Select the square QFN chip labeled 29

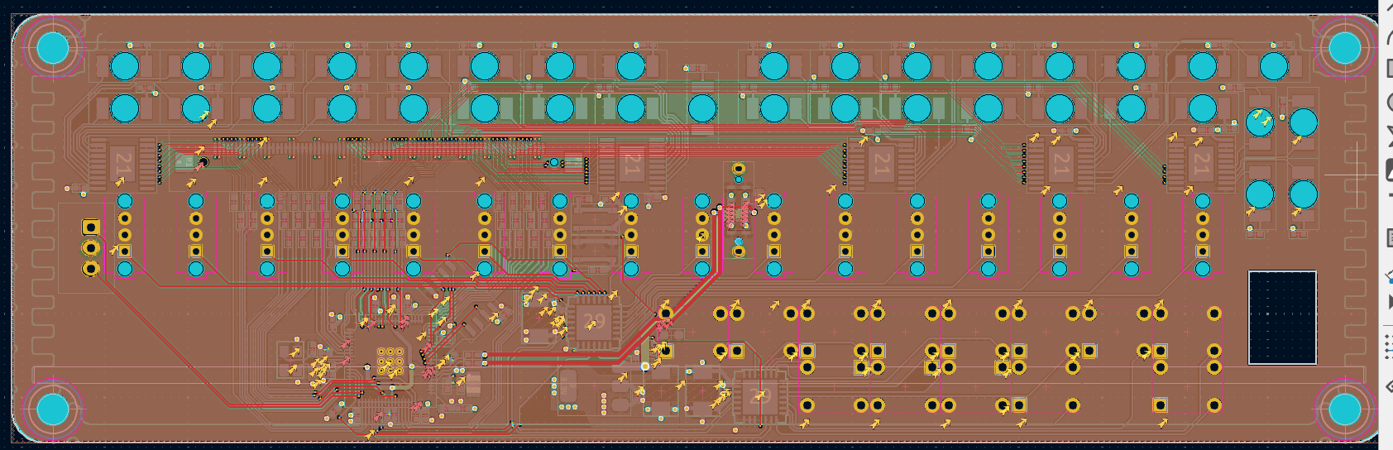[593, 322]
